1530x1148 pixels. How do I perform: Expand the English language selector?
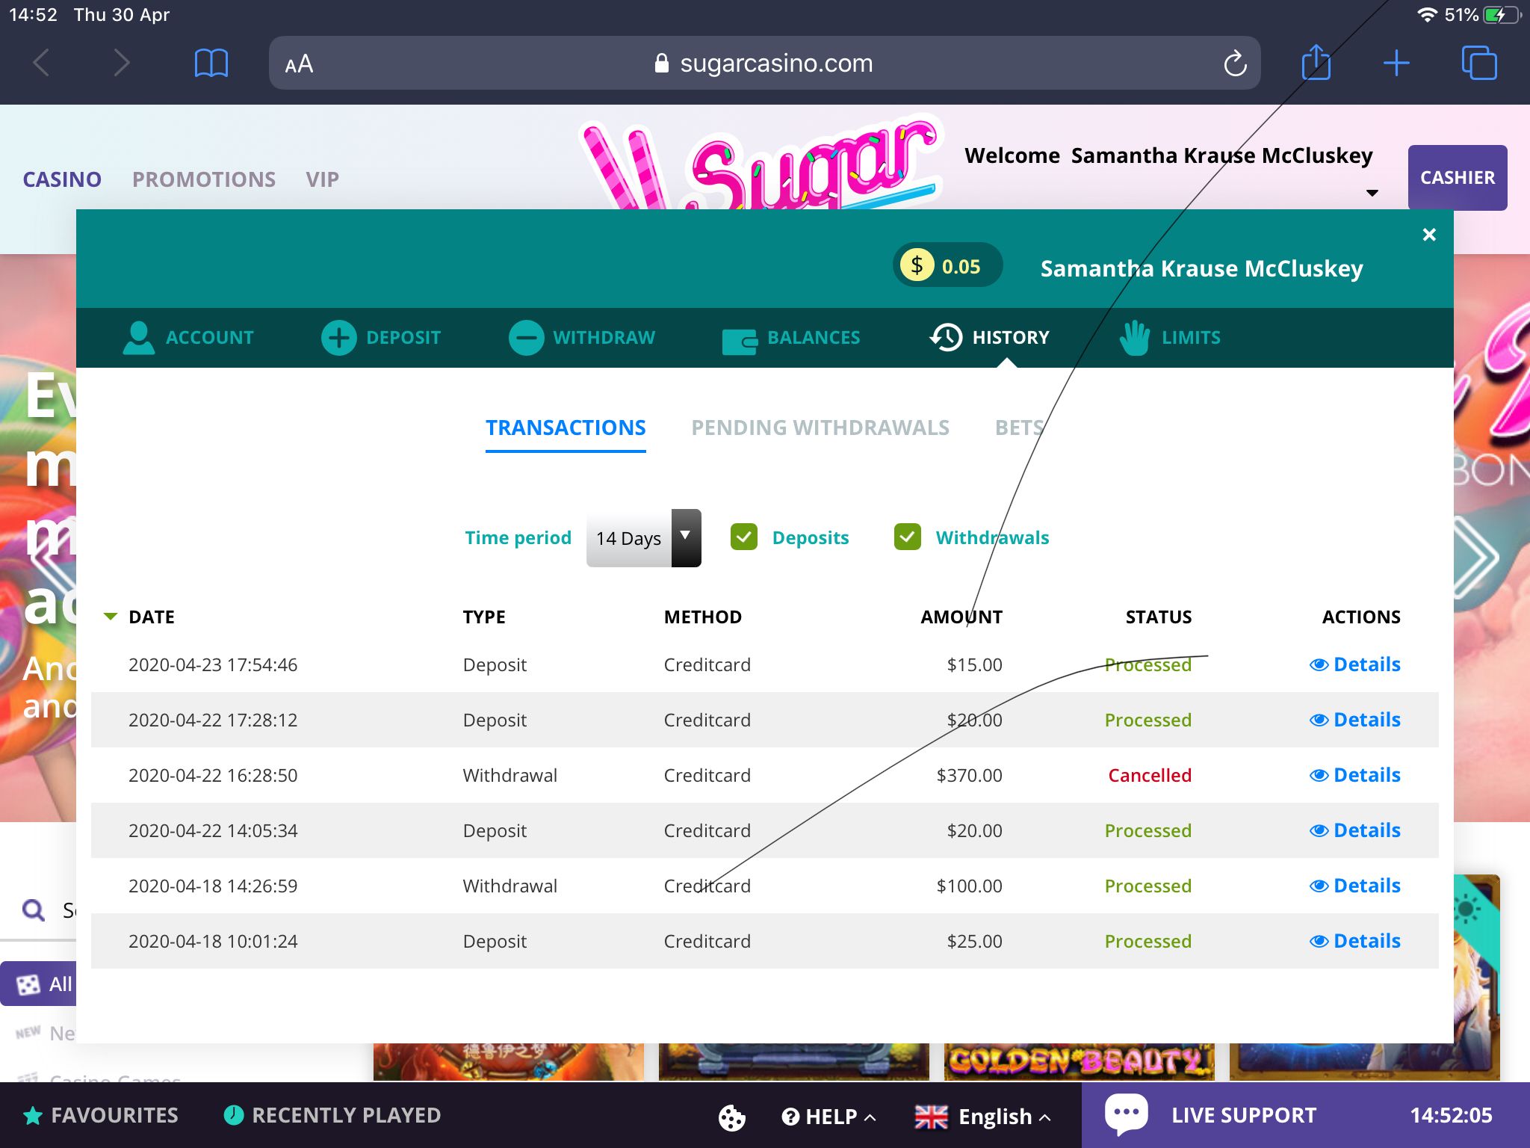pyautogui.click(x=983, y=1117)
